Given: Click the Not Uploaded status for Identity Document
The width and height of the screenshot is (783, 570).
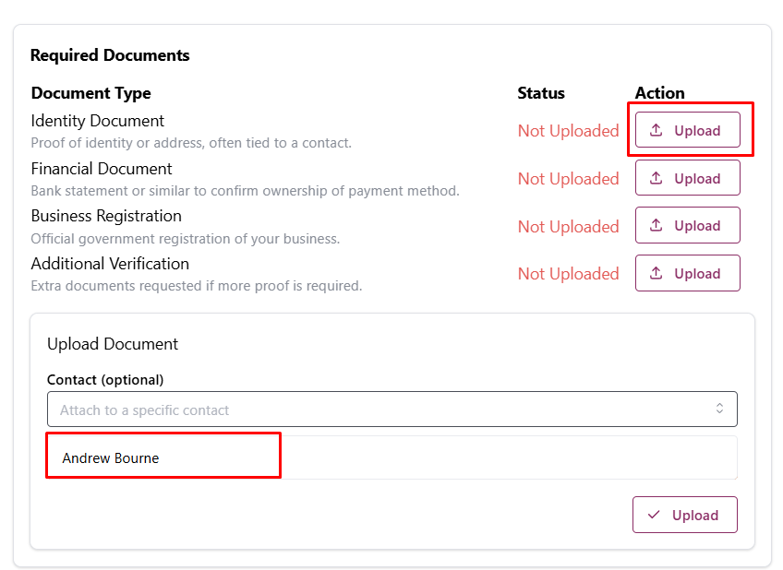Looking at the screenshot, I should click(568, 131).
